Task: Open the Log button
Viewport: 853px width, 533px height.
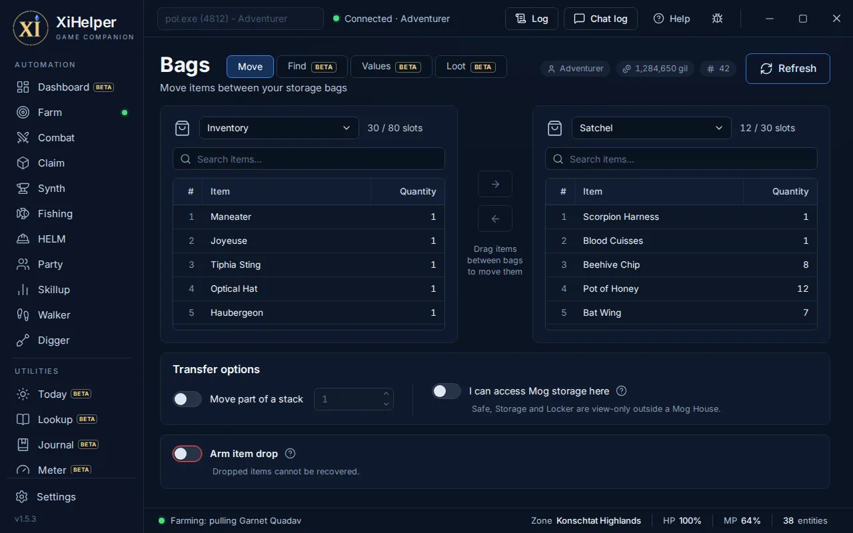Action: (532, 19)
